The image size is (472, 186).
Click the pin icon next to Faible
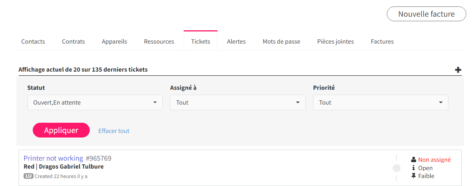(x=414, y=176)
